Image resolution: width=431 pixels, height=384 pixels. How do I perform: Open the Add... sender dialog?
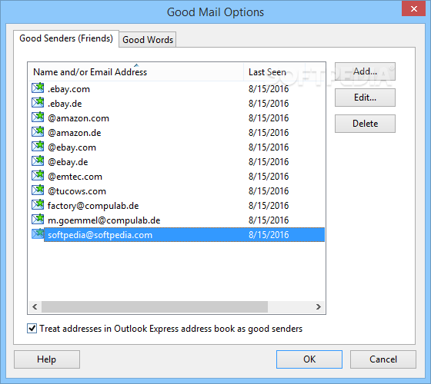(365, 71)
